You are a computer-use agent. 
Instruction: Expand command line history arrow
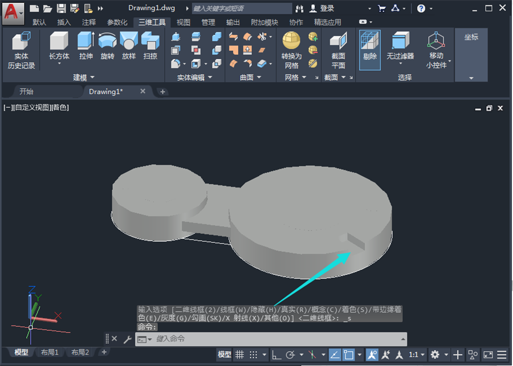point(403,339)
